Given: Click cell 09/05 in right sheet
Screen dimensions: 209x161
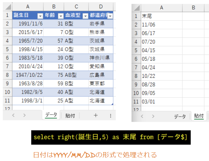Looking at the screenshot, I should click(161, 93).
